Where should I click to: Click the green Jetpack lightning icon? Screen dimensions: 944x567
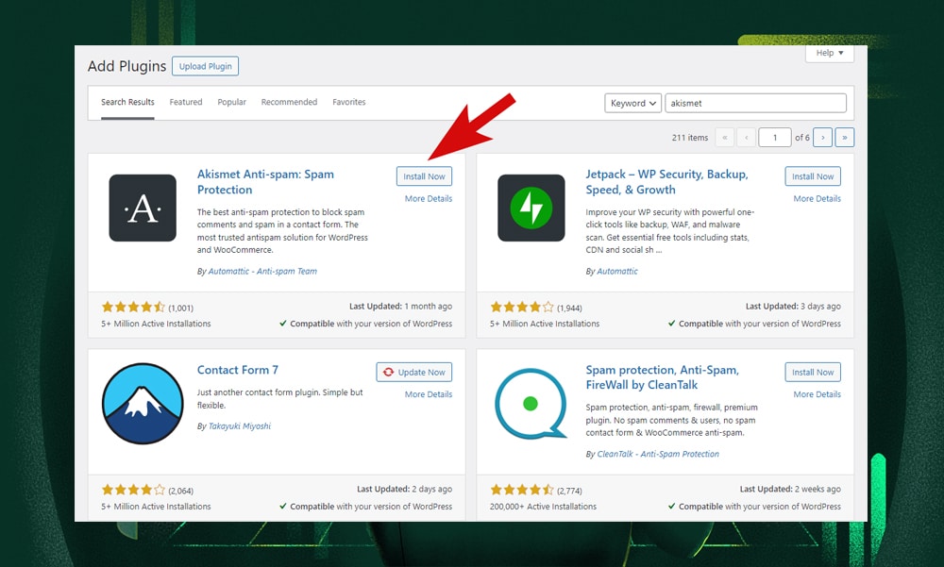point(531,208)
